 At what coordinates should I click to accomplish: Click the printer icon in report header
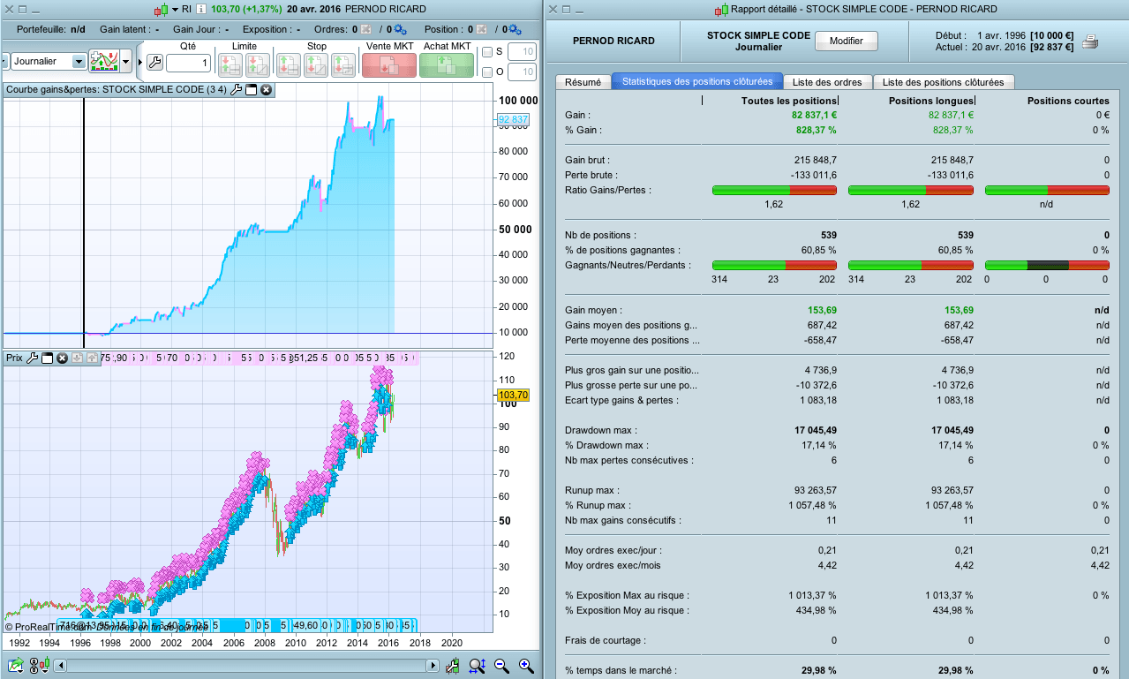click(1090, 41)
